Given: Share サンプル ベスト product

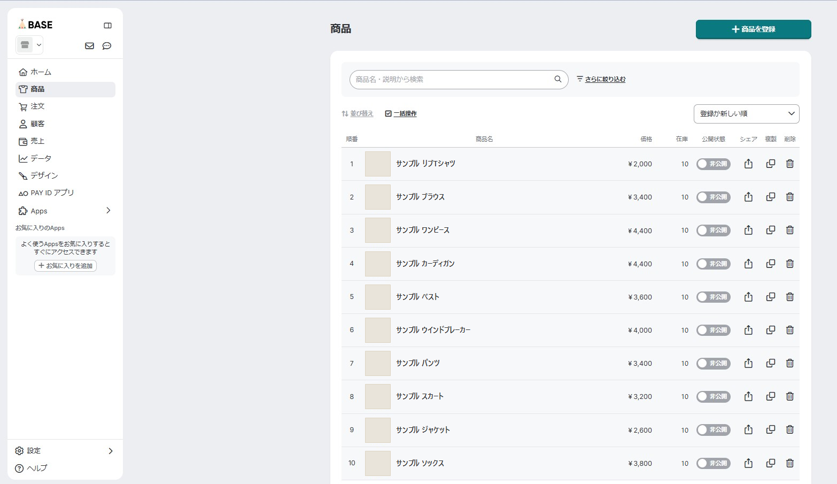Looking at the screenshot, I should (x=748, y=297).
